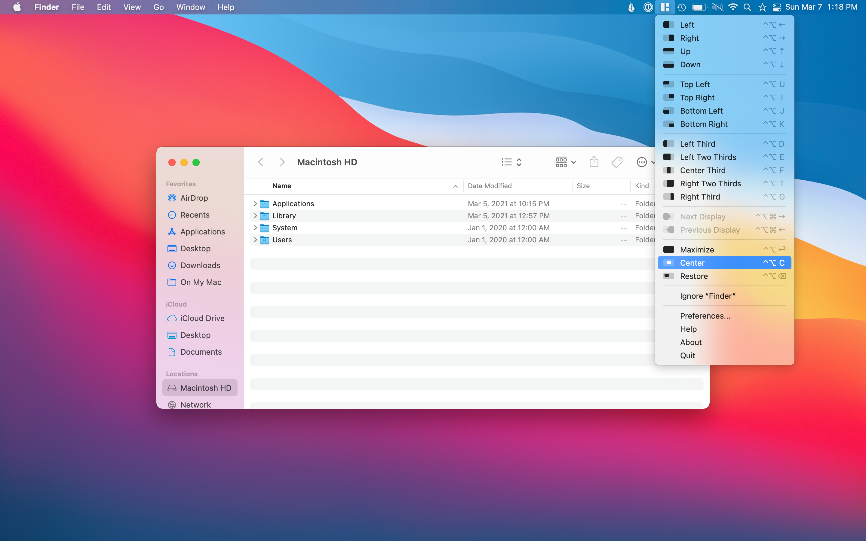Expand the Users folder disclosure arrow
Viewport: 866px width, 541px height.
(255, 240)
